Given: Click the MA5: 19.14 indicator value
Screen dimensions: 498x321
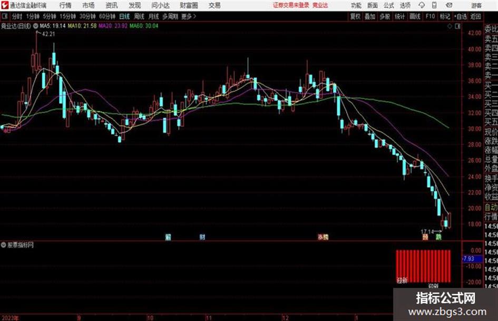Looking at the screenshot, I should pos(52,26).
